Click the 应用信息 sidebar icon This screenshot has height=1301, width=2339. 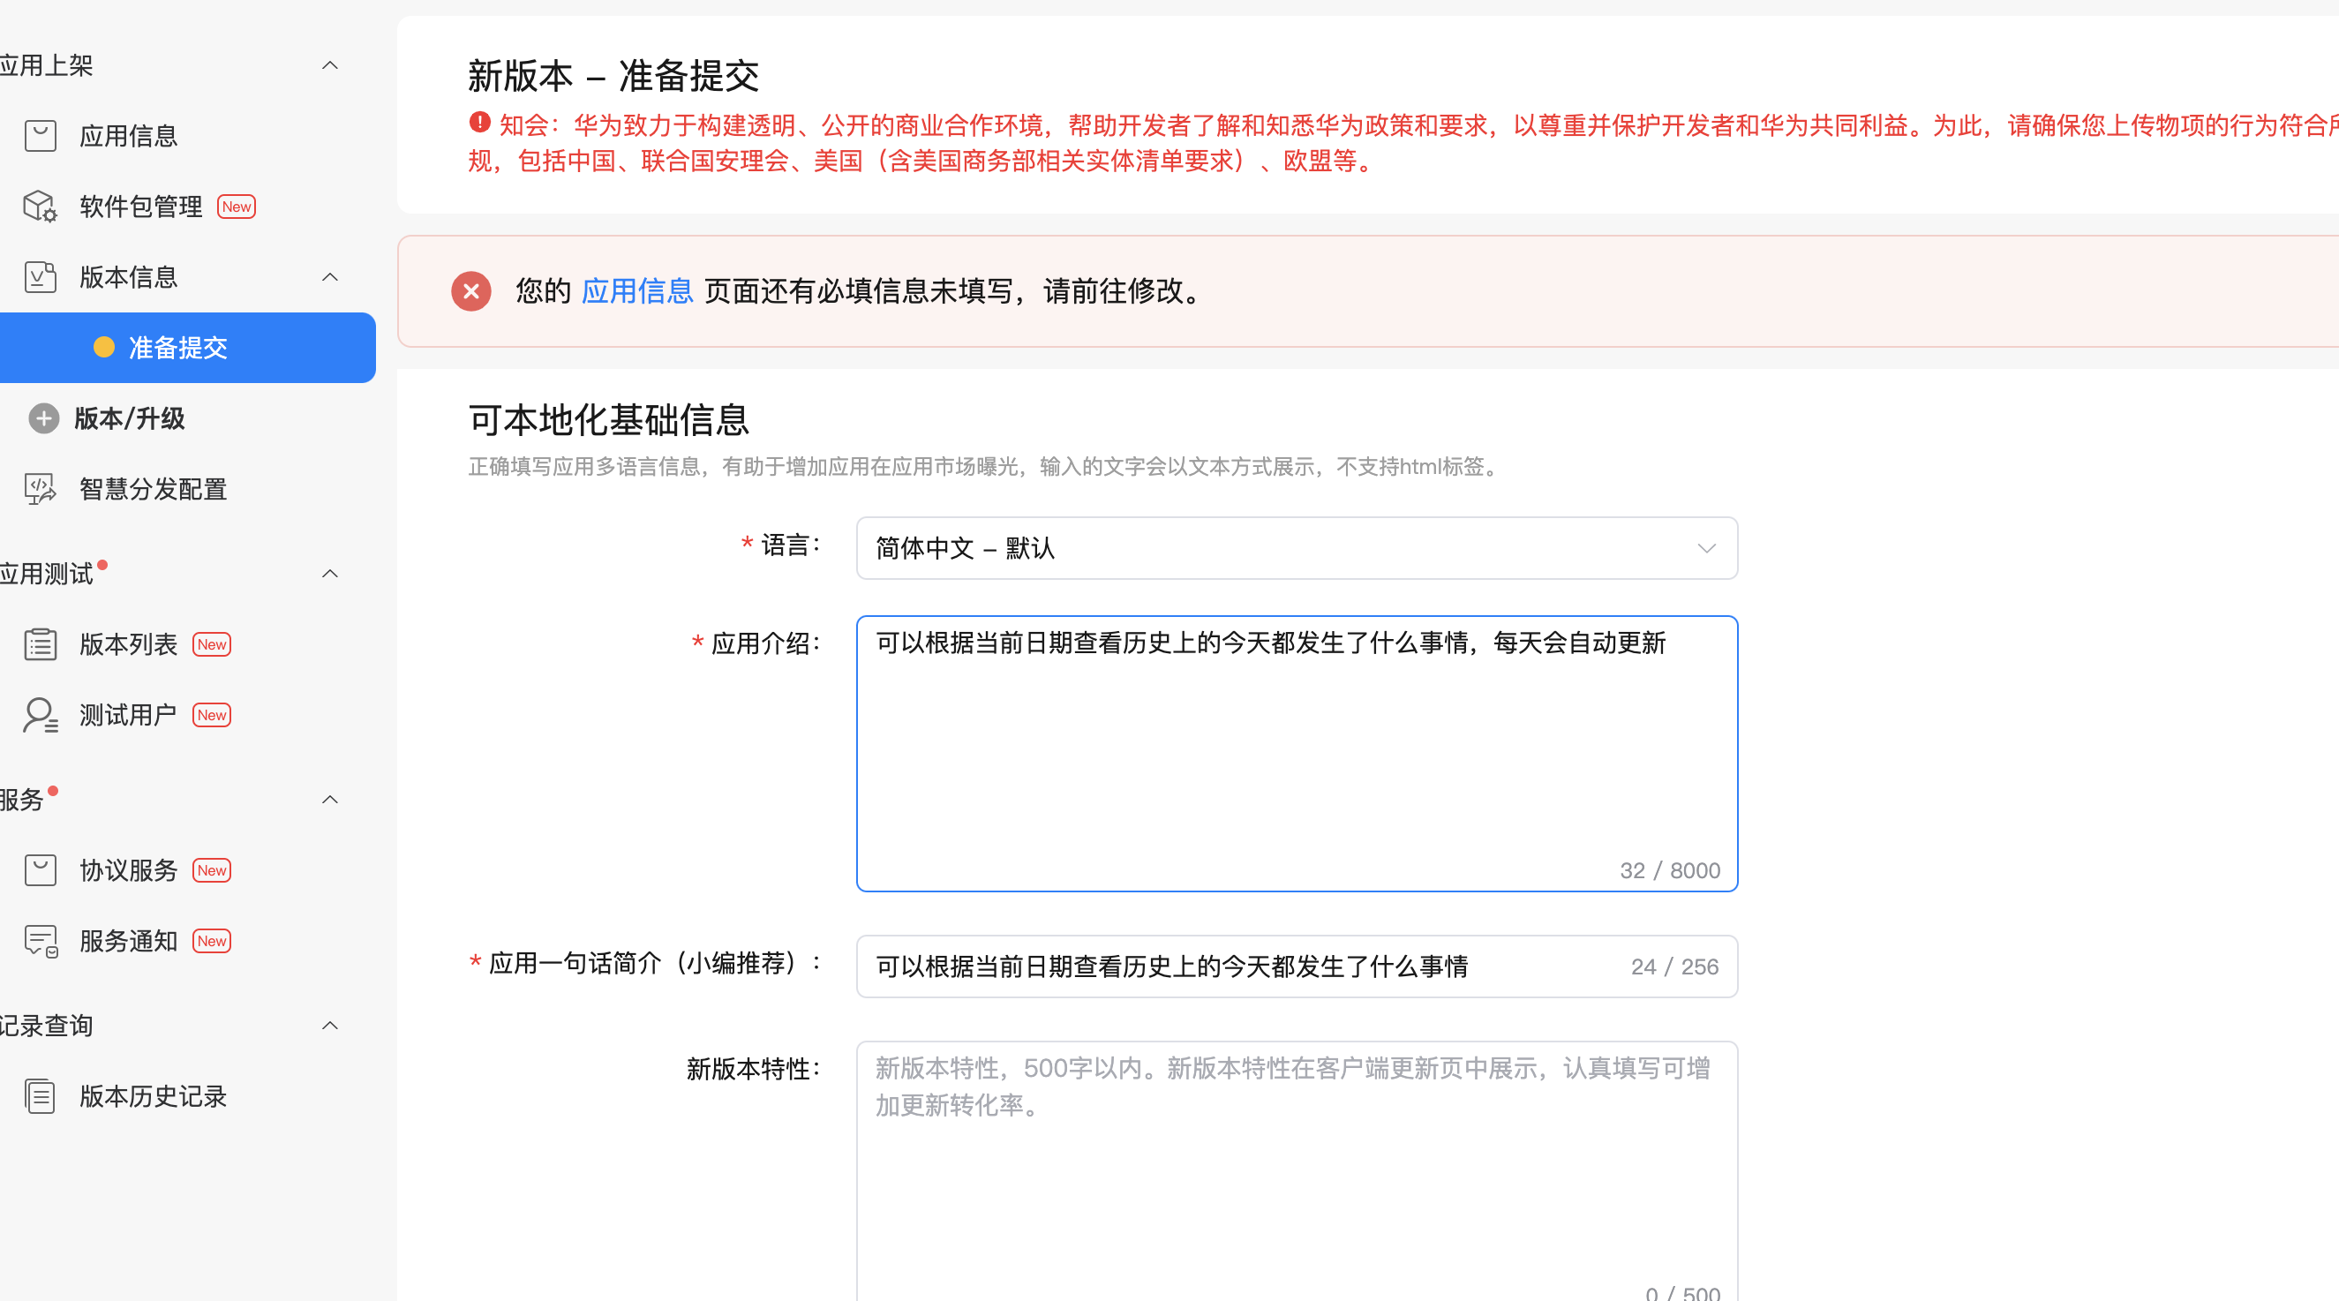40,136
